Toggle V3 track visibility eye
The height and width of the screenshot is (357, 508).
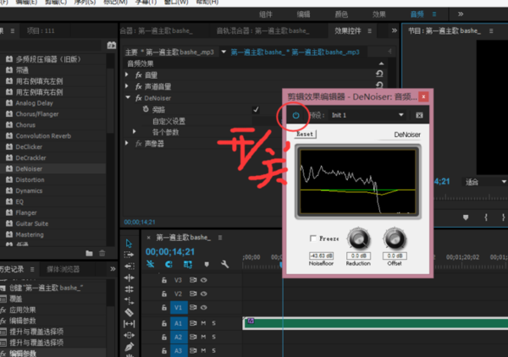[204, 280]
